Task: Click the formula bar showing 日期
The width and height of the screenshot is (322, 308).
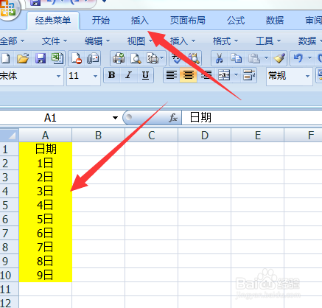Action: pyautogui.click(x=252, y=118)
